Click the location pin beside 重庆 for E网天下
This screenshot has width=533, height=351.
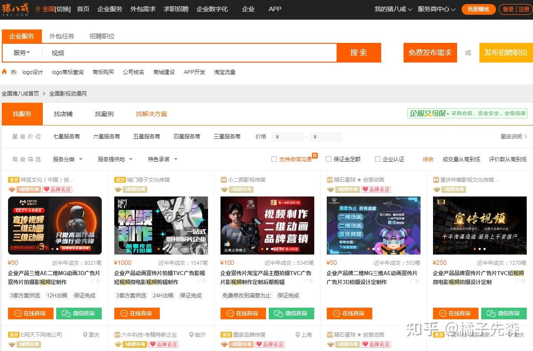coord(85,334)
